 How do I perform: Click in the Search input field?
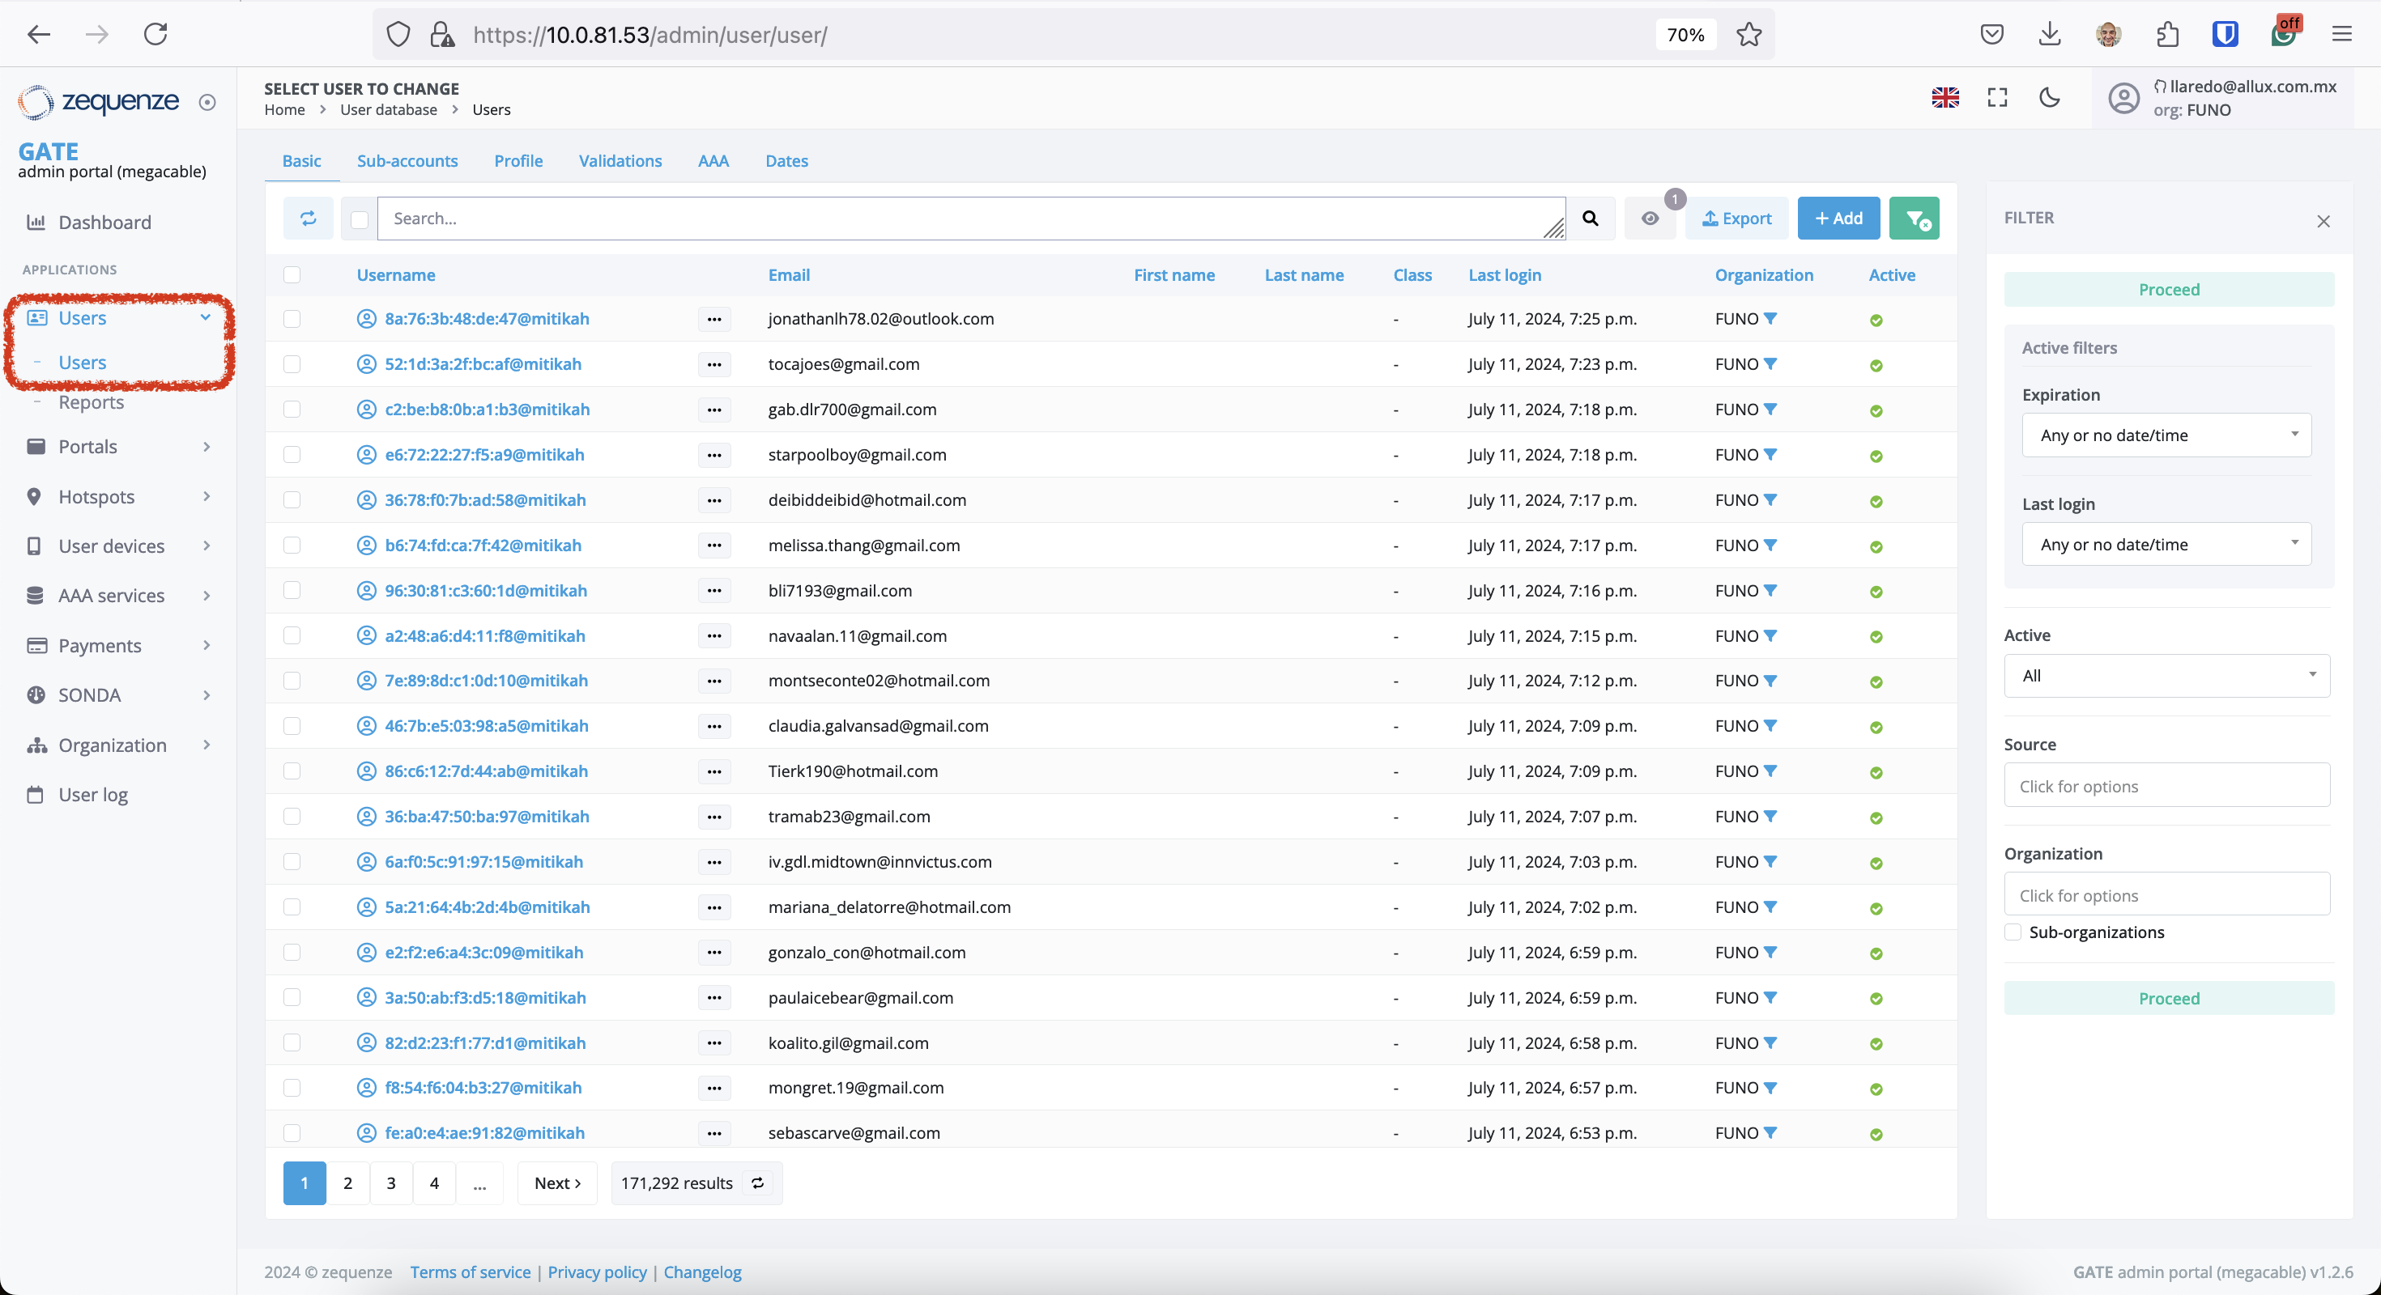coord(961,218)
